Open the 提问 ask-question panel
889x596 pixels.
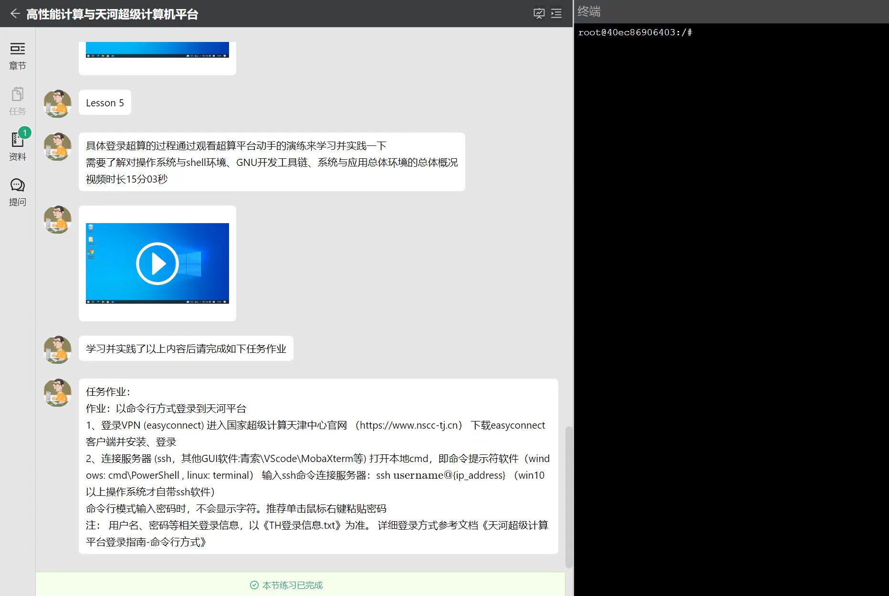[18, 192]
